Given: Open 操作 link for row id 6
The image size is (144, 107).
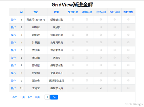Looking at the screenshot, I should [14, 58].
